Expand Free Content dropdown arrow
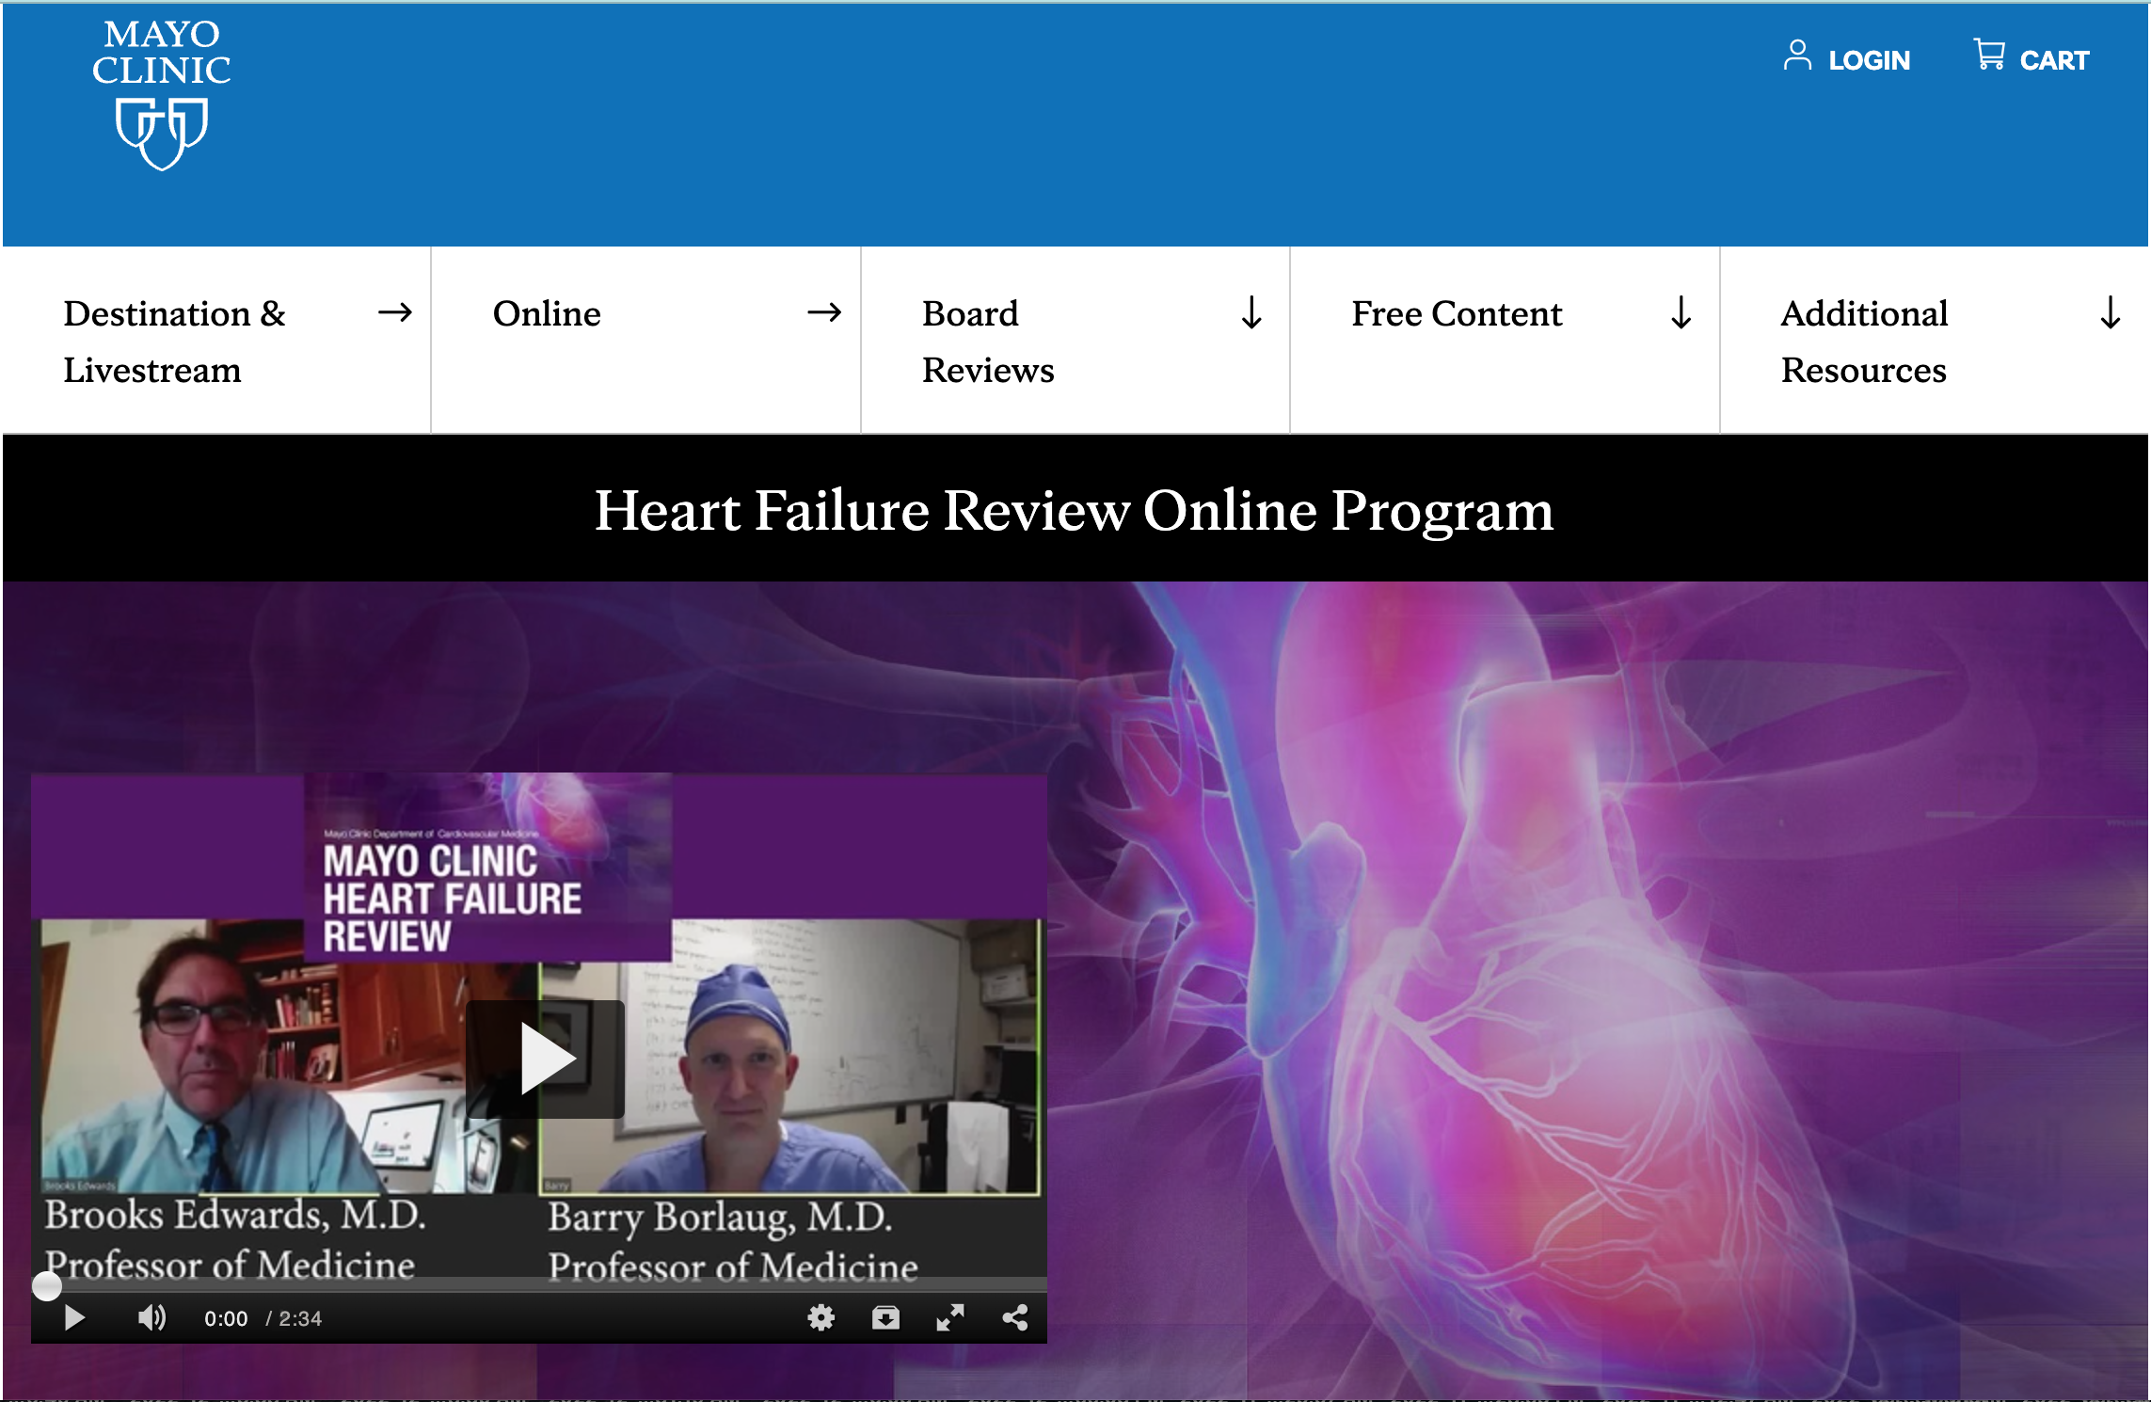The image size is (2151, 1402). pyautogui.click(x=1681, y=312)
